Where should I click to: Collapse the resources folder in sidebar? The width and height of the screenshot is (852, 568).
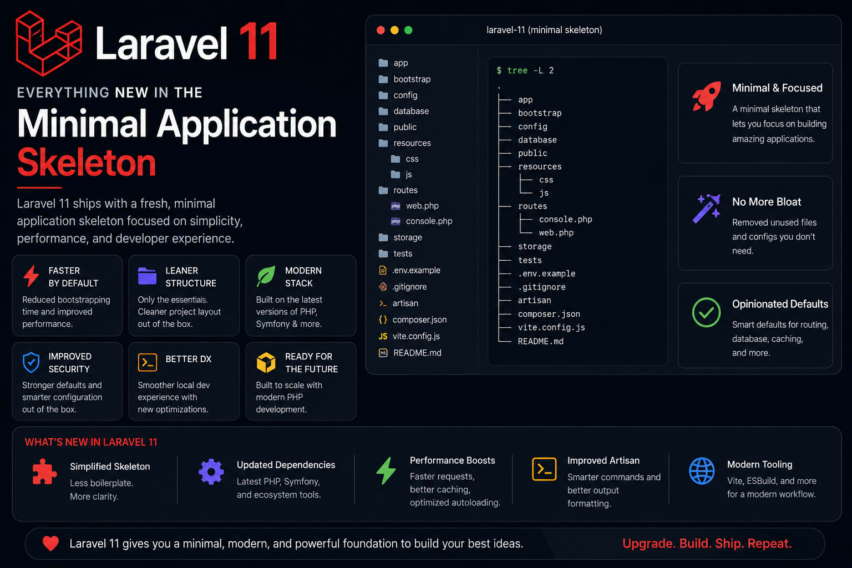(404, 143)
